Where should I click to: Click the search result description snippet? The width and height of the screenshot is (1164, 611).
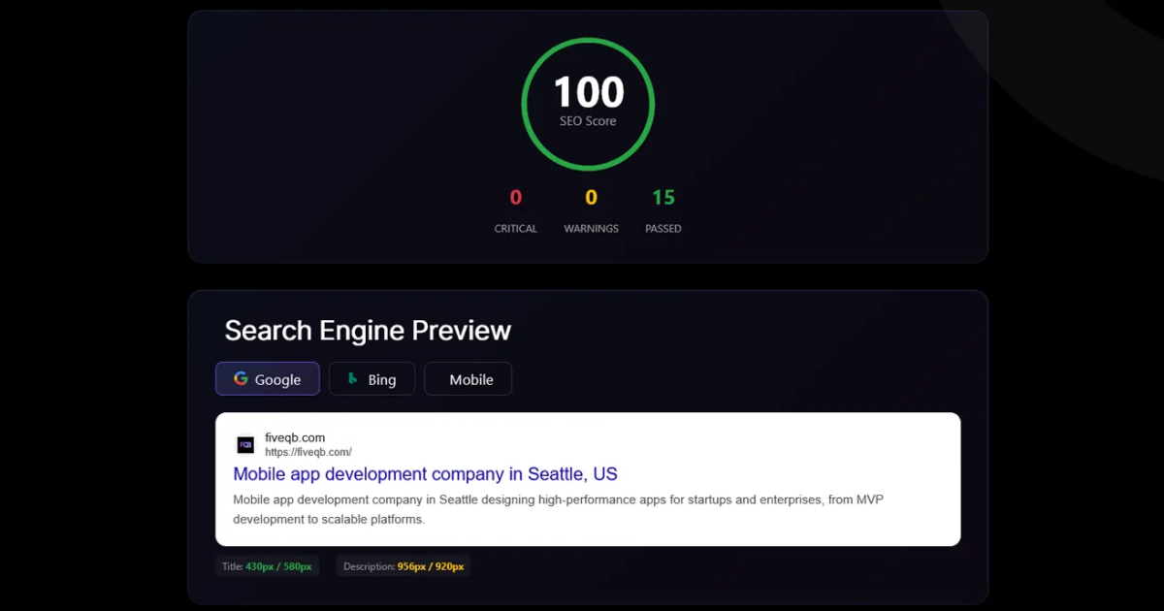559,509
